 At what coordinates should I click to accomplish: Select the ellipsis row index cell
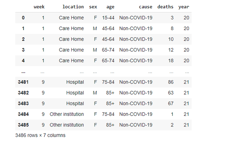23,72
